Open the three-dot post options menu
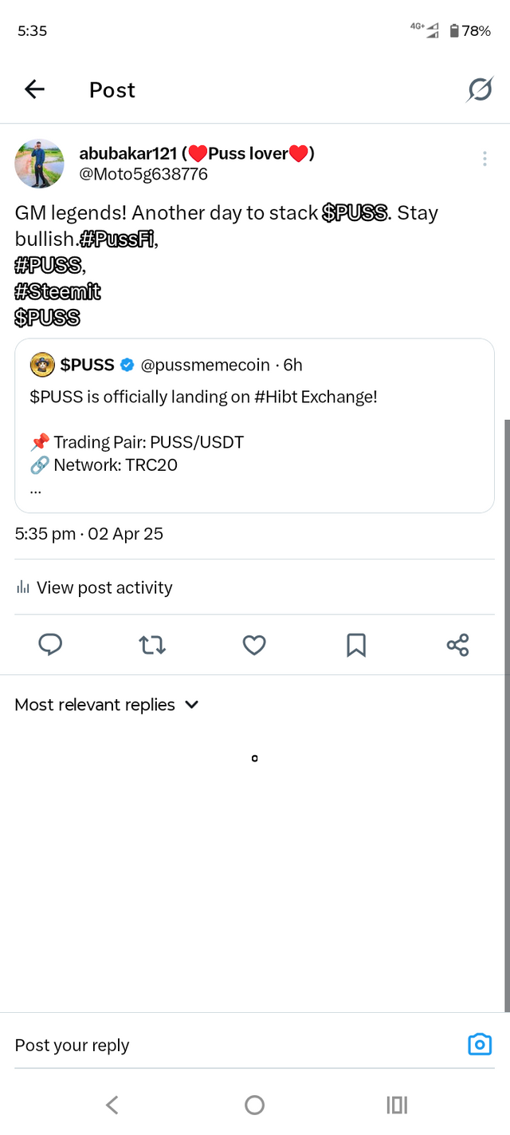This screenshot has height=1135, width=510. click(484, 159)
